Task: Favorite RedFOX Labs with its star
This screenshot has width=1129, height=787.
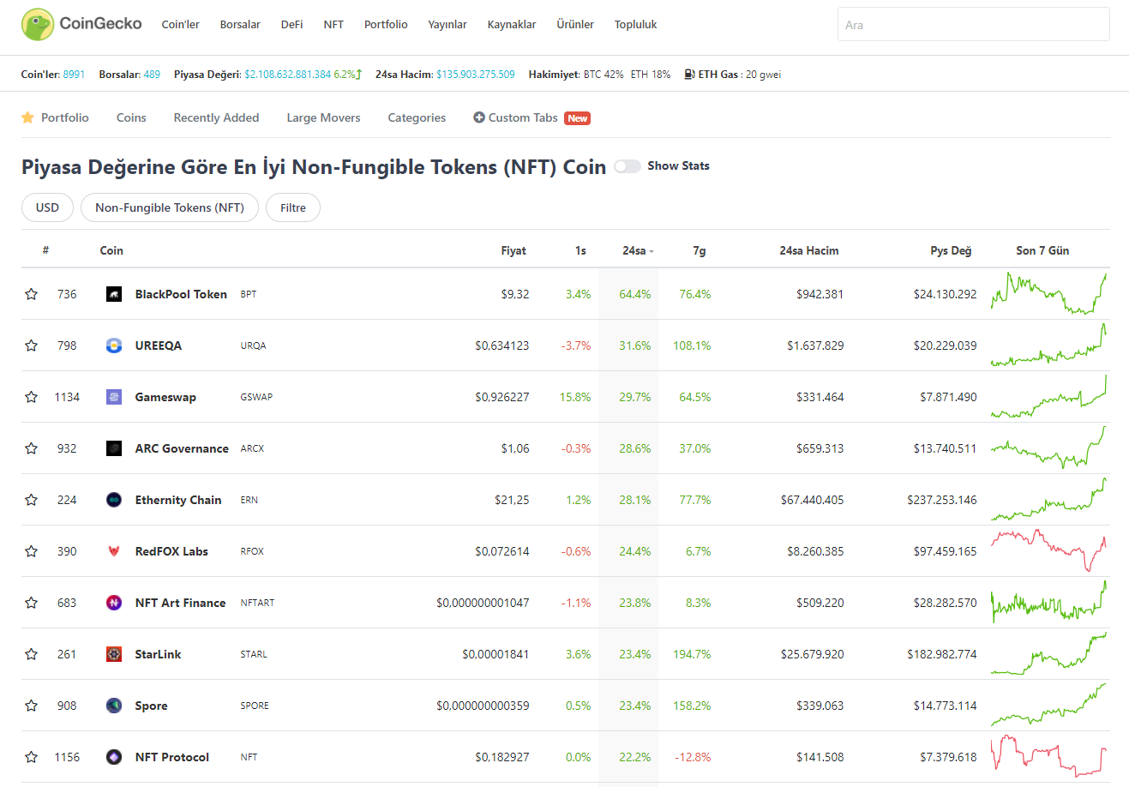Action: coord(32,551)
